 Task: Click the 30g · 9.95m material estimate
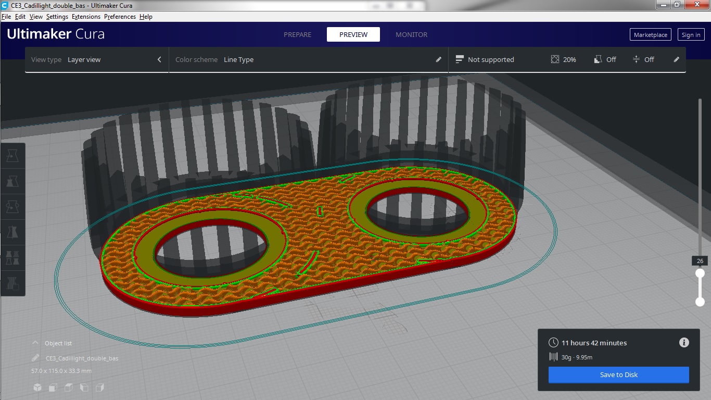577,357
